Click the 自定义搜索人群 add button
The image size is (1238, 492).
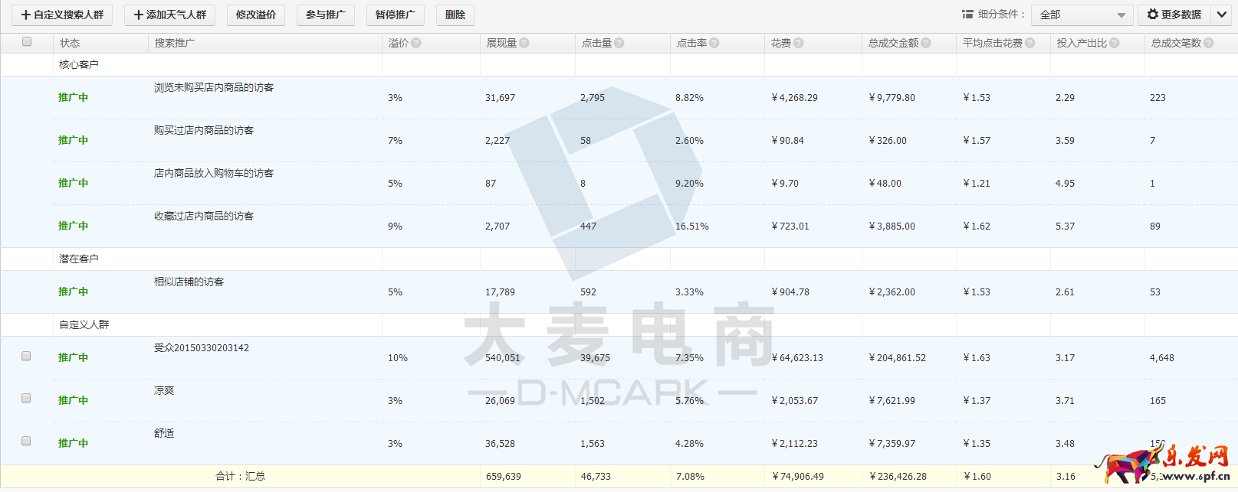62,15
